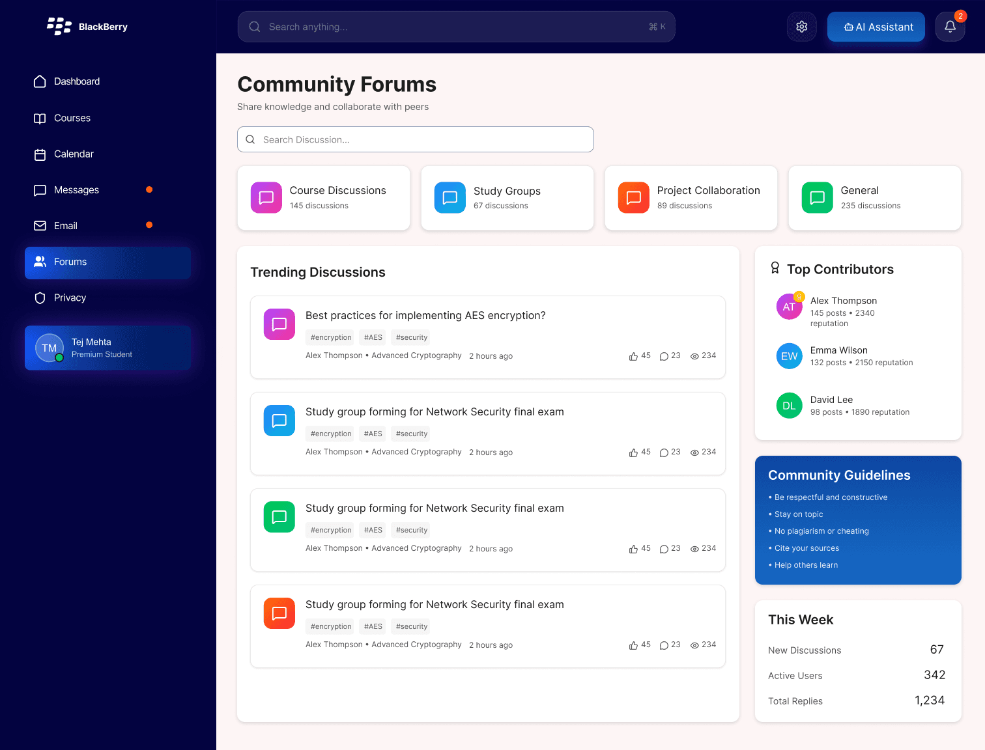Click the General forum chat icon
The width and height of the screenshot is (985, 750).
point(817,197)
